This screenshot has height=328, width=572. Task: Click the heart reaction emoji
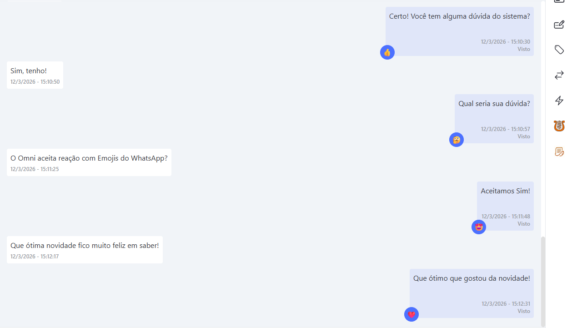pyautogui.click(x=411, y=314)
